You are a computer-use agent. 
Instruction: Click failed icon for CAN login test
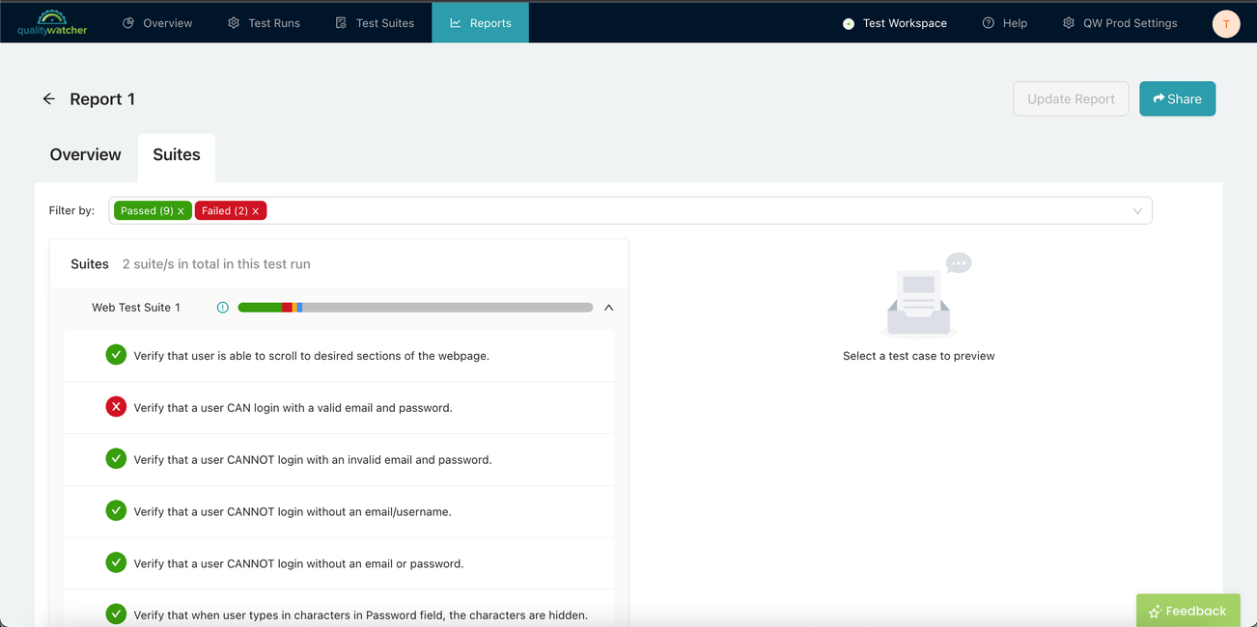point(116,407)
